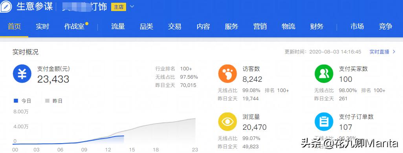Toggle the 昨日 chart legend
The width and height of the screenshot is (403, 153).
[x=54, y=101]
